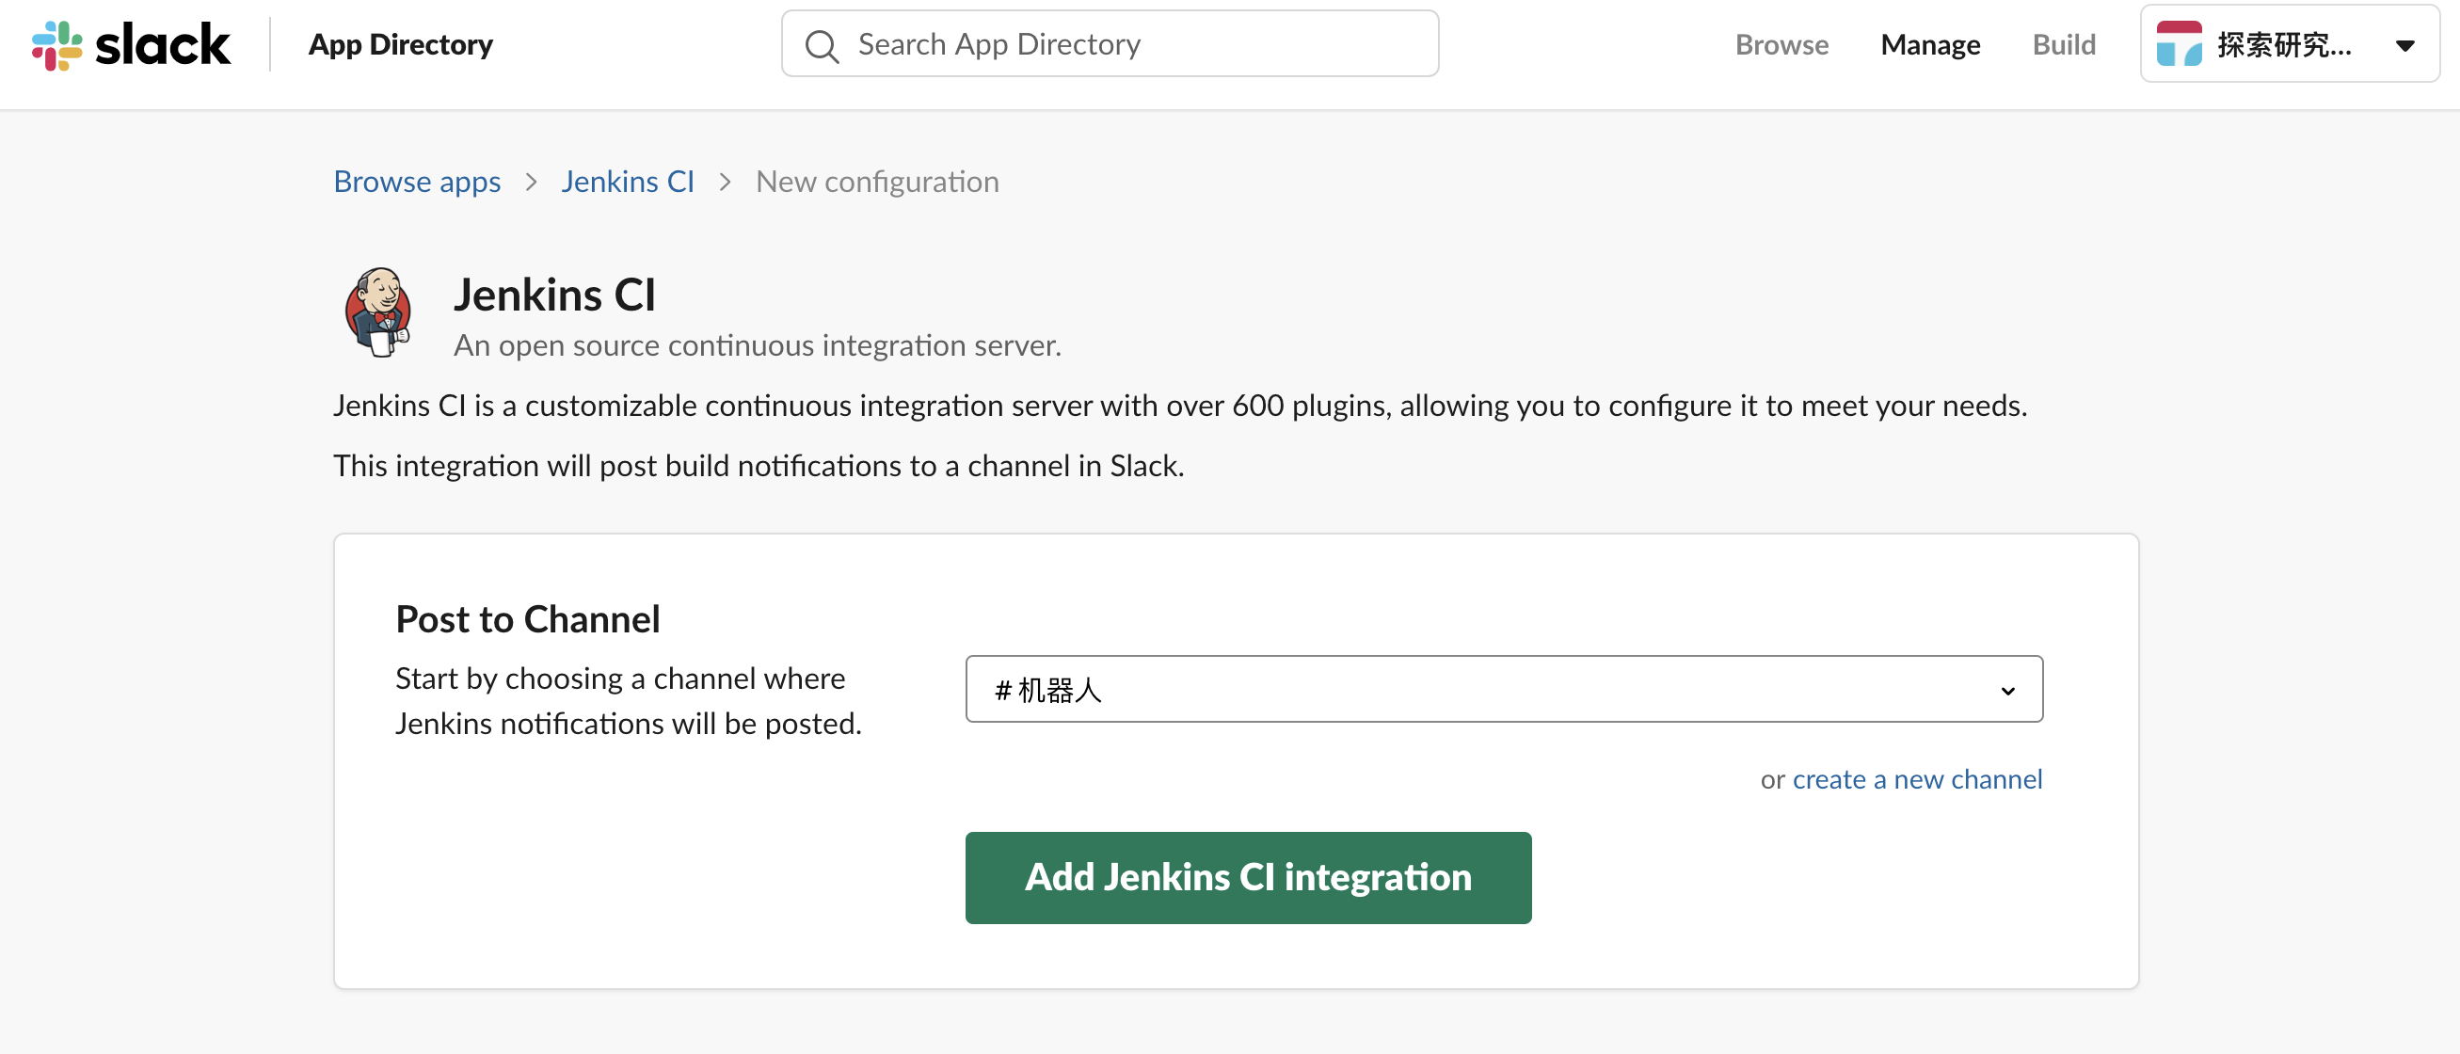The image size is (2460, 1054).
Task: Click the Jenkins CI mascot icon
Action: pos(378,312)
